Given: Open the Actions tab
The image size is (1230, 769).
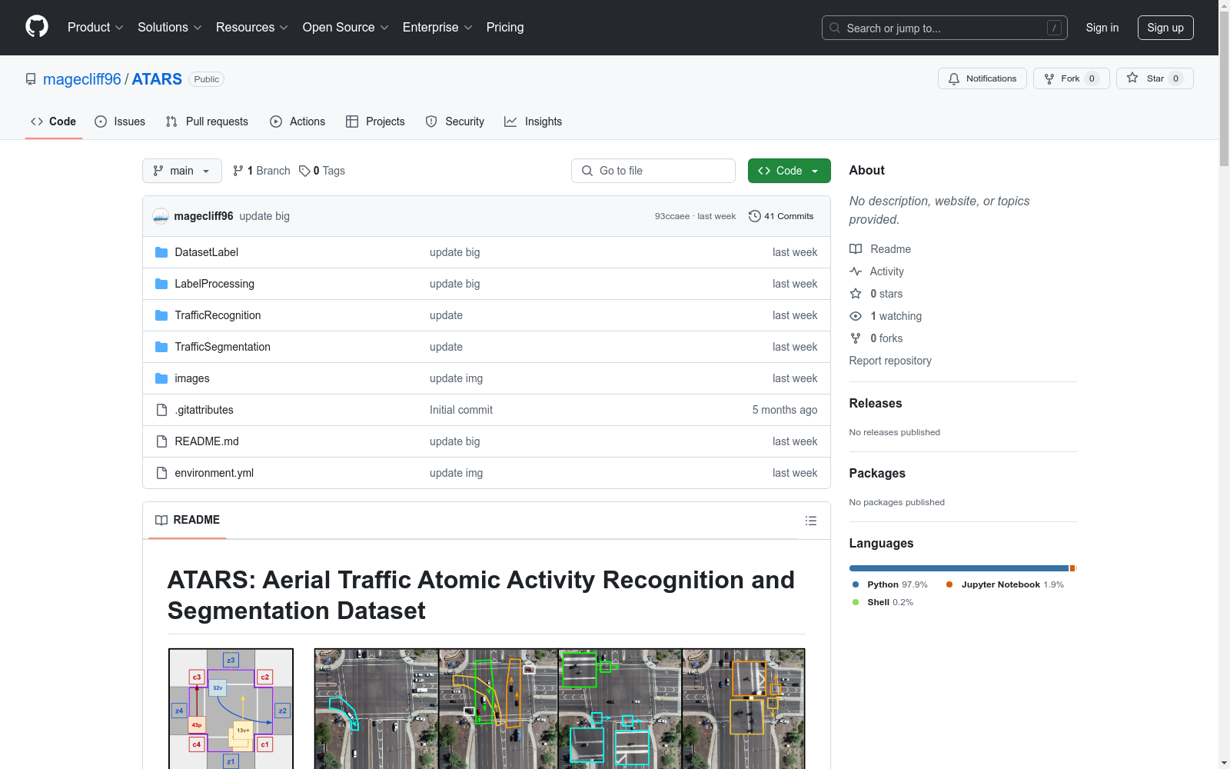Looking at the screenshot, I should click(298, 122).
